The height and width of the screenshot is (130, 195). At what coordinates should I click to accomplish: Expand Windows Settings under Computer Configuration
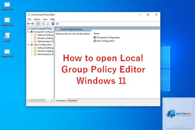(31, 38)
